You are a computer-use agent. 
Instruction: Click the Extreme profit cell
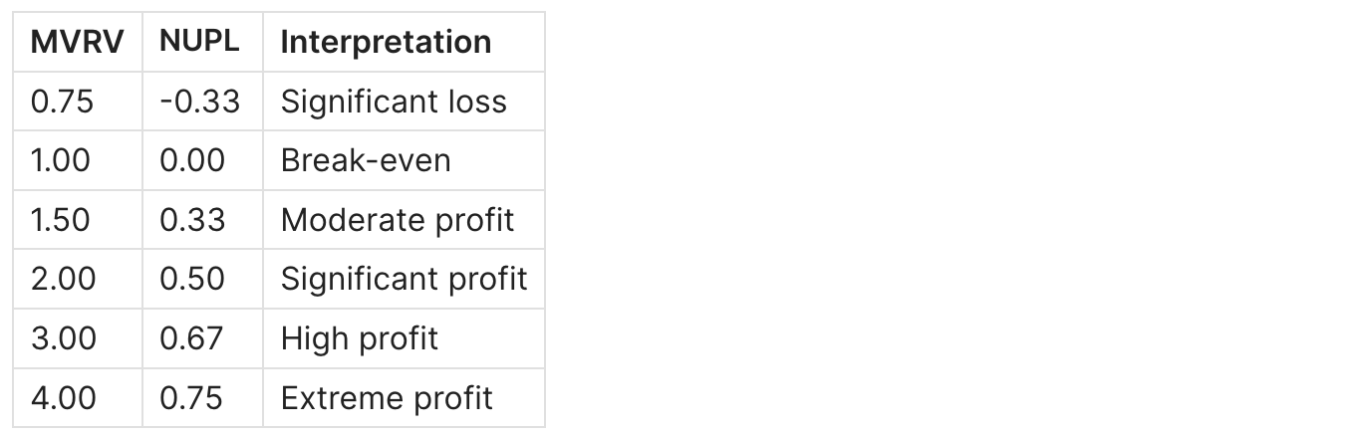[387, 398]
